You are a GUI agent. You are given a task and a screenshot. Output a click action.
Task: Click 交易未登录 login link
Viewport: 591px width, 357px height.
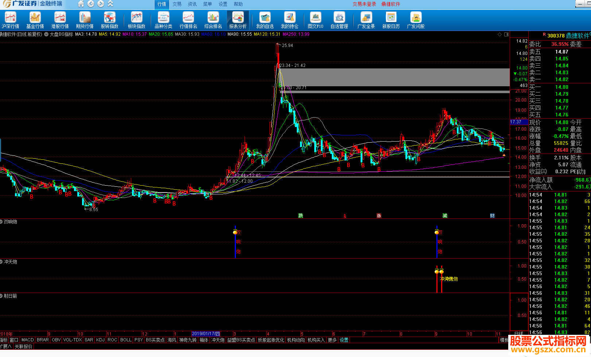tap(364, 4)
